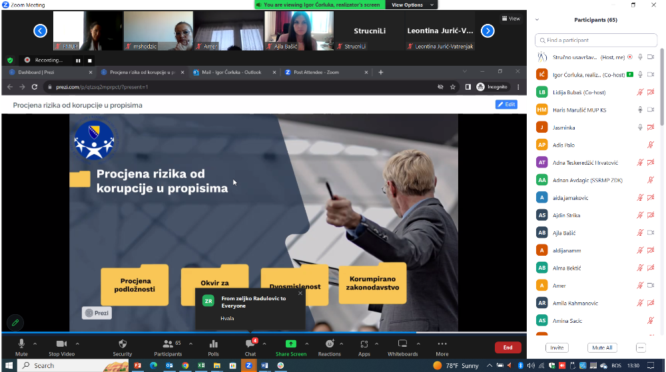Click the Prezi logo badge
Image resolution: width=666 pixels, height=372 pixels.
(97, 313)
